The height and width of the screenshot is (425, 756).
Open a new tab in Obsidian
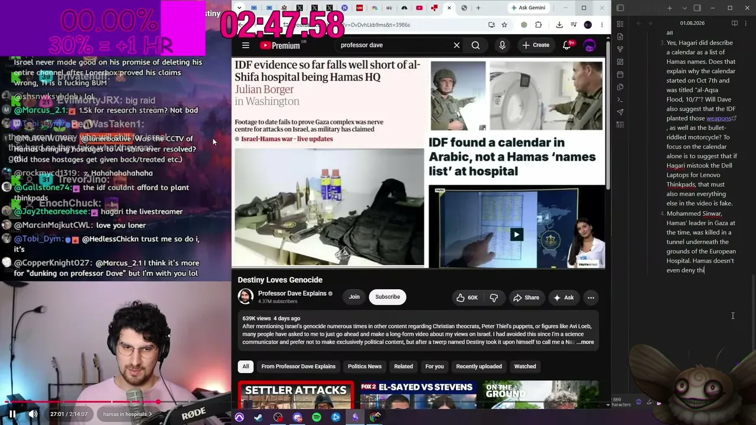click(x=669, y=8)
